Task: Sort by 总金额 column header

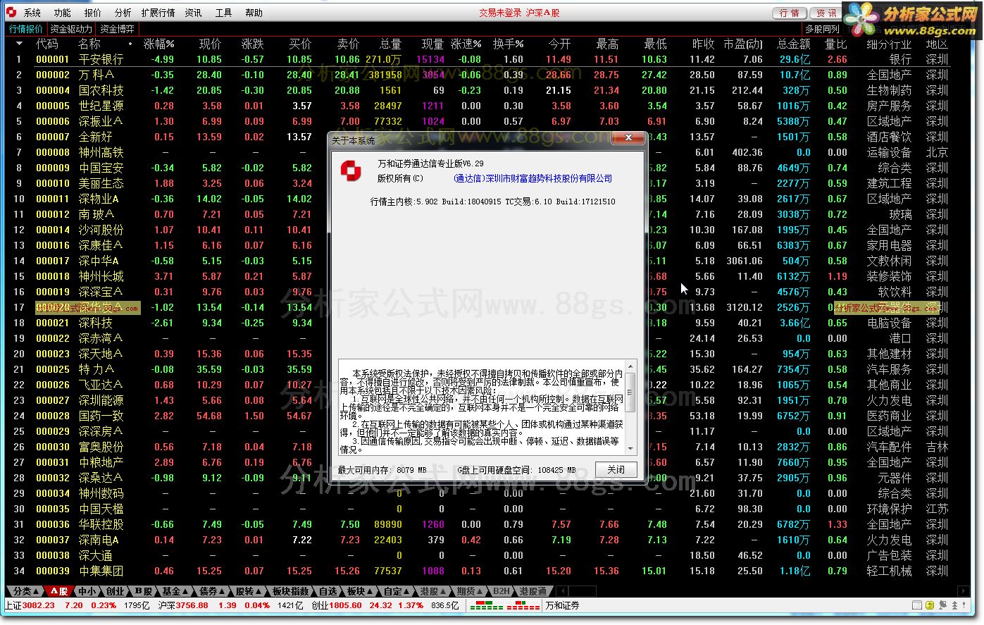Action: pos(793,44)
